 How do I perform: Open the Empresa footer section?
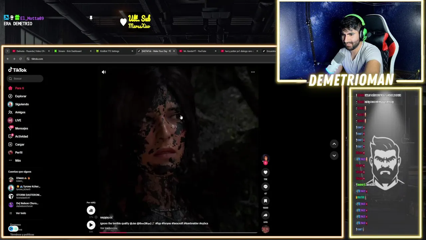tap(15, 225)
